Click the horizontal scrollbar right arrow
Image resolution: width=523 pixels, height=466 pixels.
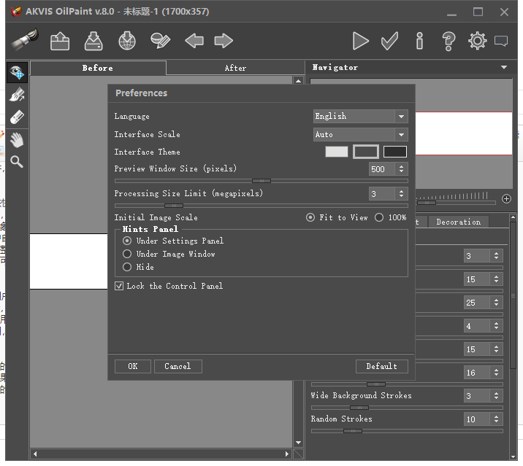pyautogui.click(x=286, y=454)
